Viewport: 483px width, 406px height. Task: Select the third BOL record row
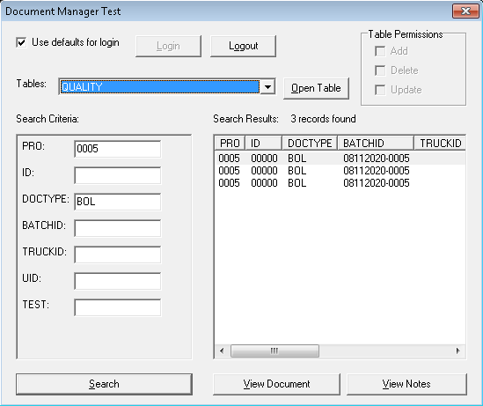pos(340,183)
